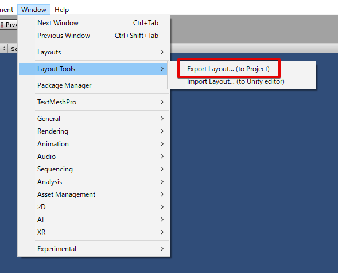This screenshot has width=338, height=273.
Task: Open the Window menu
Action: 34,10
